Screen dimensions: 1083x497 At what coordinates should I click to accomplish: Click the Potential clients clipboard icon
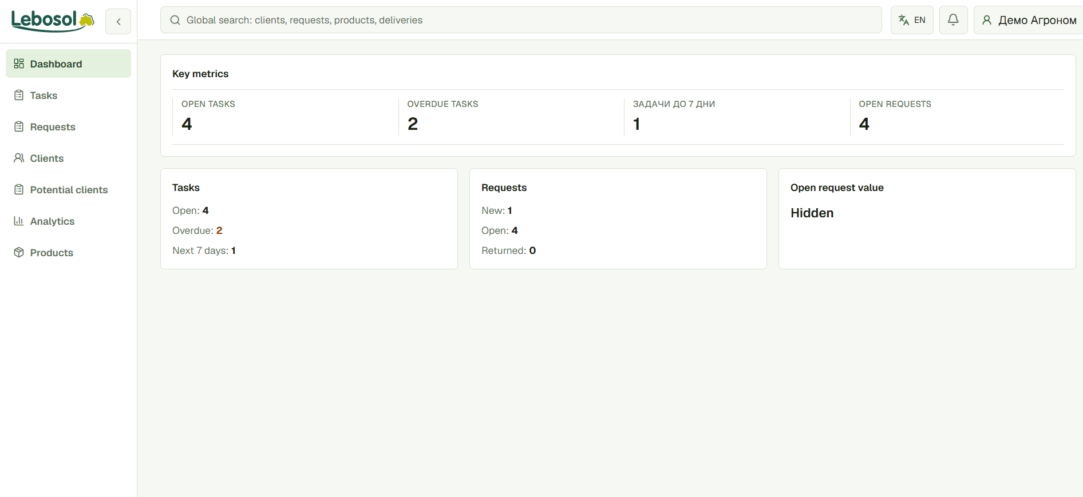point(19,189)
